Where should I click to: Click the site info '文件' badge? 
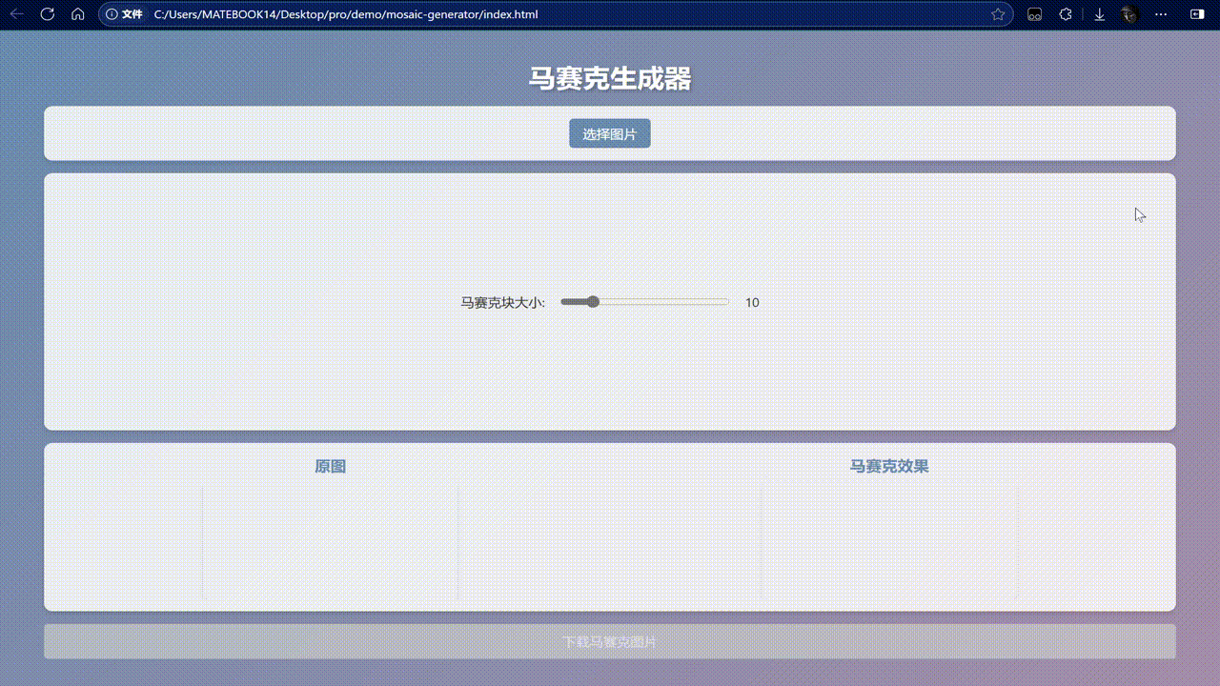[x=124, y=14]
